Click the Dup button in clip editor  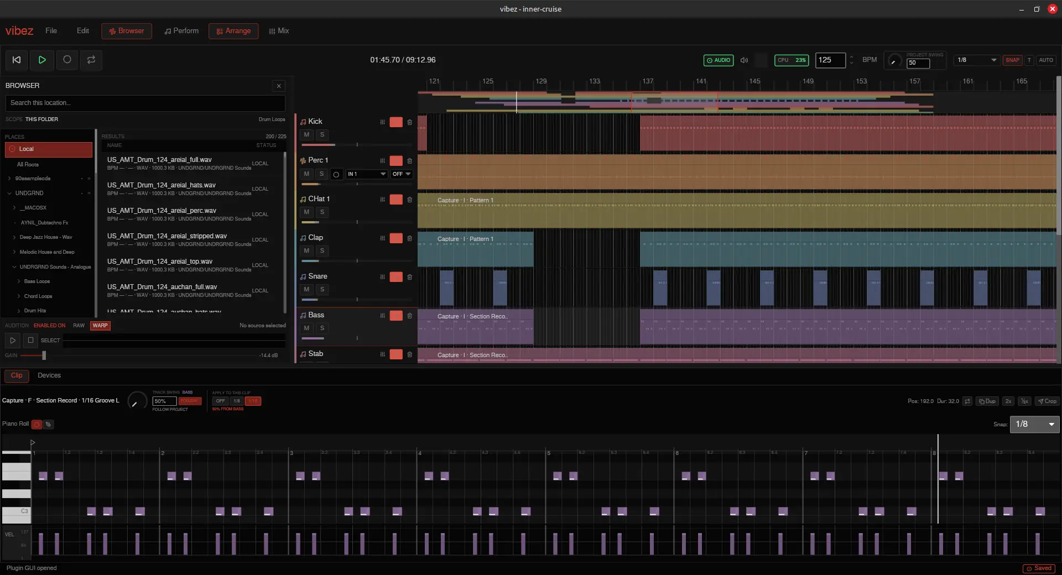tap(987, 401)
